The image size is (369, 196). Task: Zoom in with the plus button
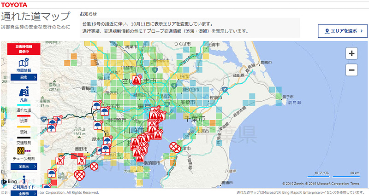click(x=351, y=53)
